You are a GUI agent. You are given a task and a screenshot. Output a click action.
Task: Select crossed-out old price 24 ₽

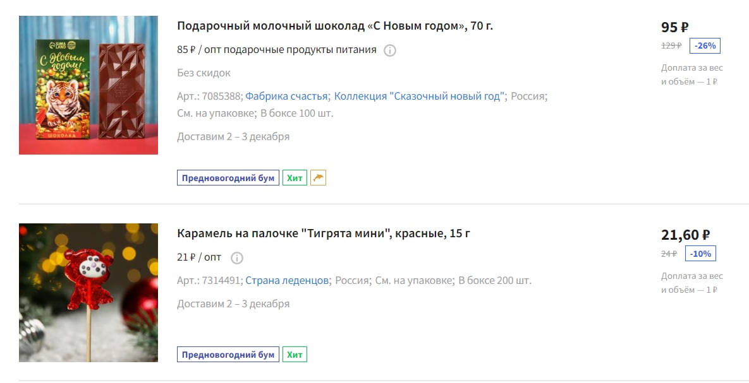click(669, 254)
